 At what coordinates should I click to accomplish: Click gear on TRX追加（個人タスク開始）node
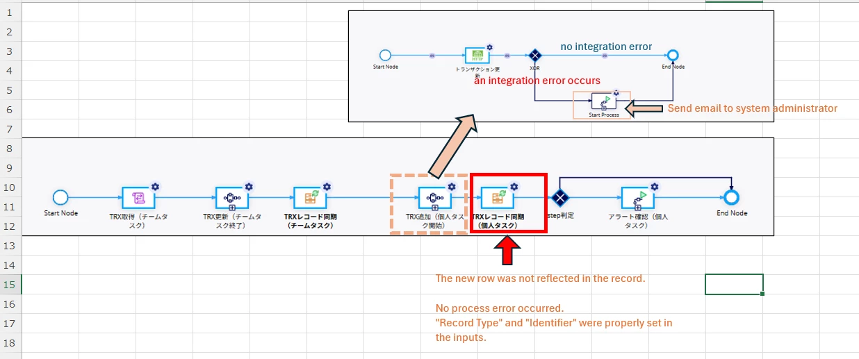(x=452, y=187)
